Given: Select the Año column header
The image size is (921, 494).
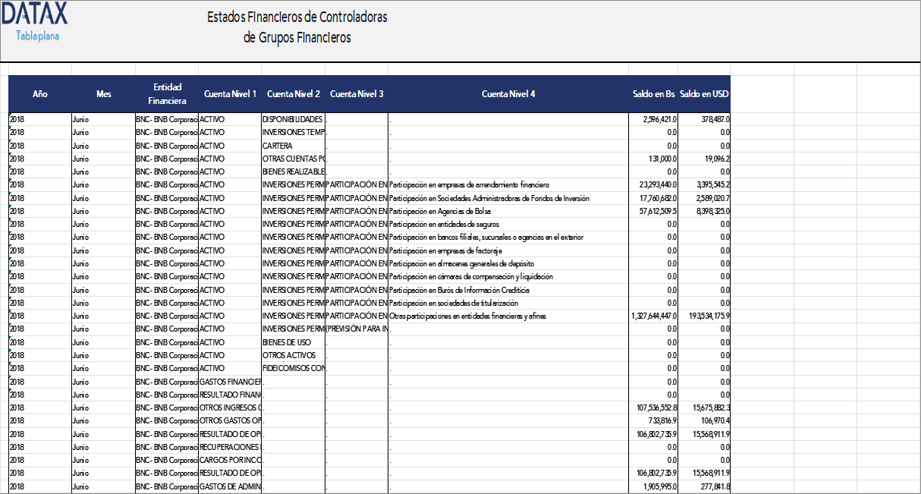Looking at the screenshot, I should 39,94.
